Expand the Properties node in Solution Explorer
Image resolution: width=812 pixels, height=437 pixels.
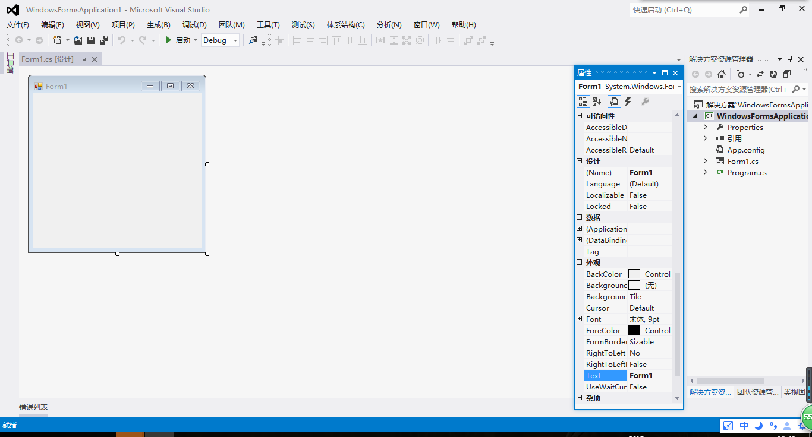pos(706,127)
